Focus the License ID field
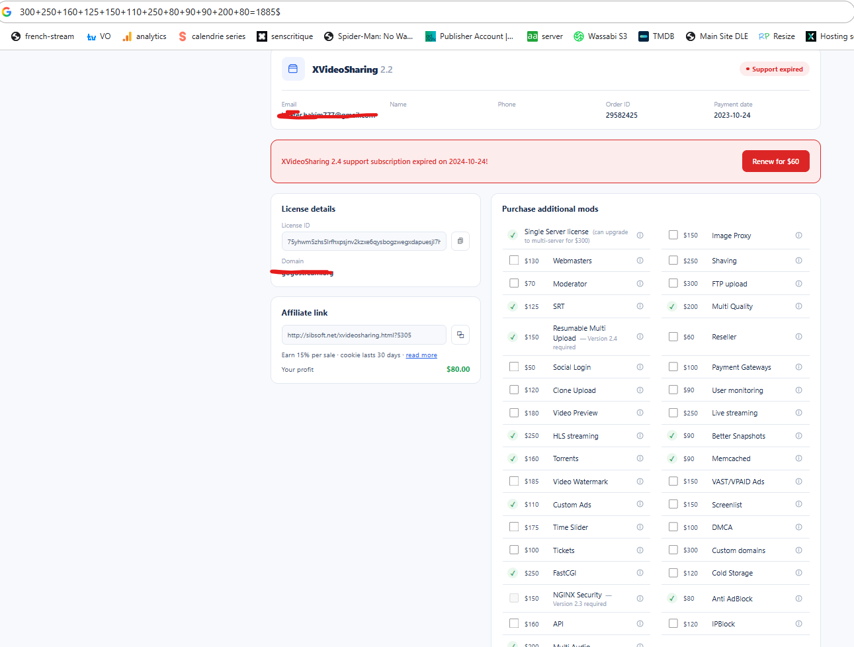854x647 pixels. 364,241
